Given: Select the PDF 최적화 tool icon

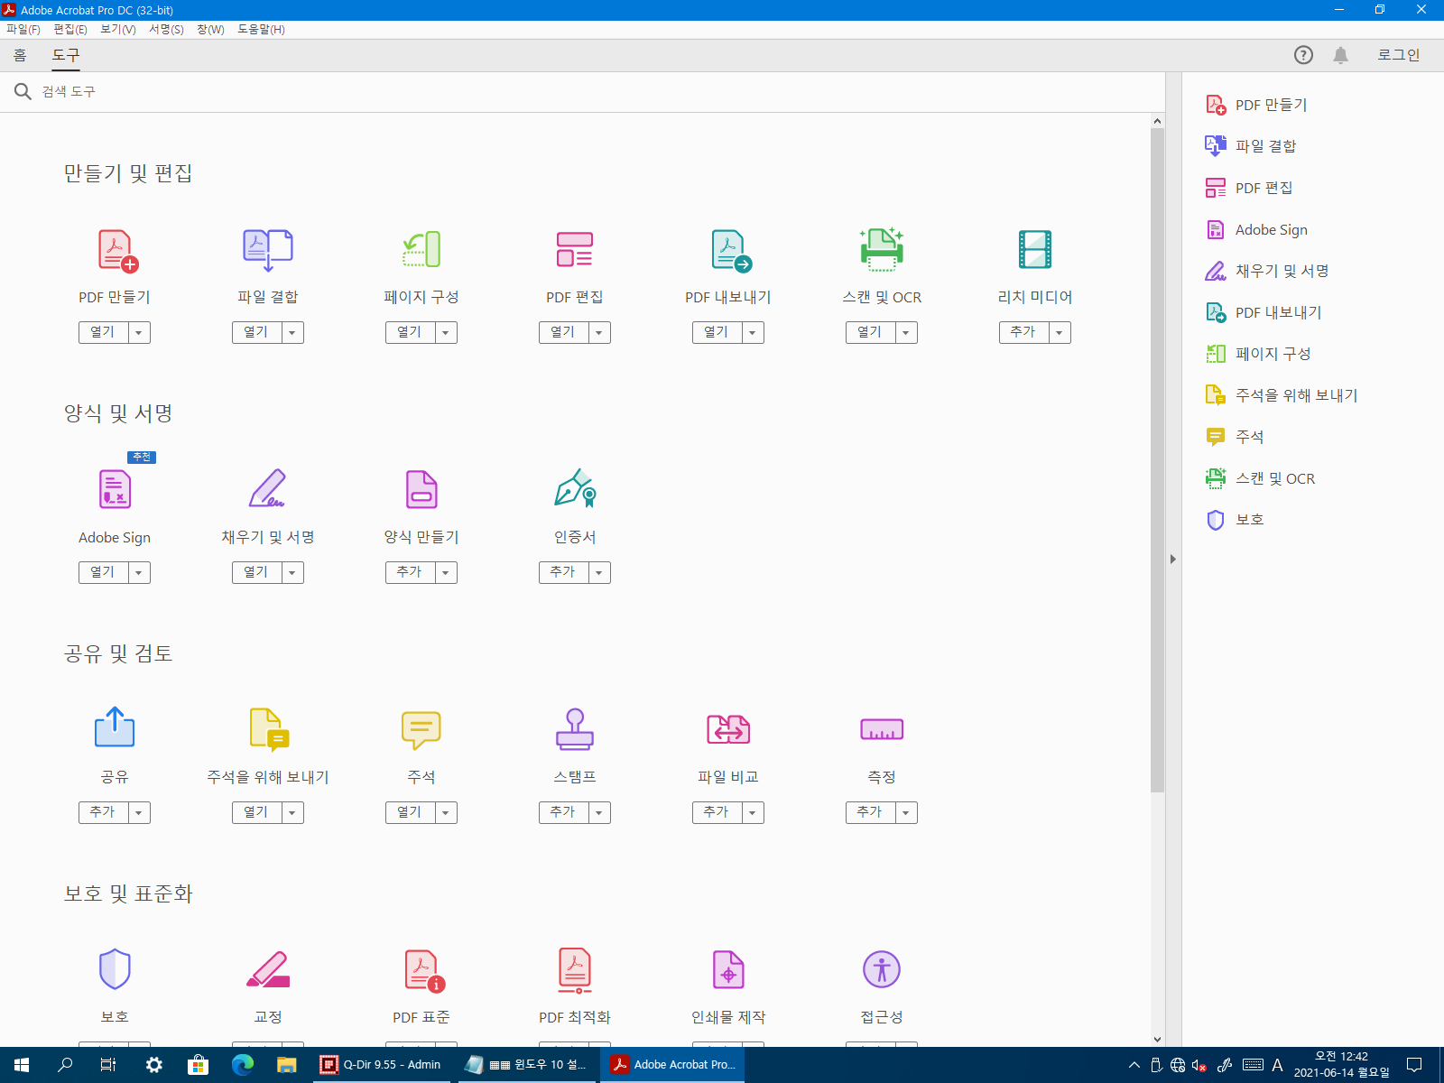Looking at the screenshot, I should [576, 971].
